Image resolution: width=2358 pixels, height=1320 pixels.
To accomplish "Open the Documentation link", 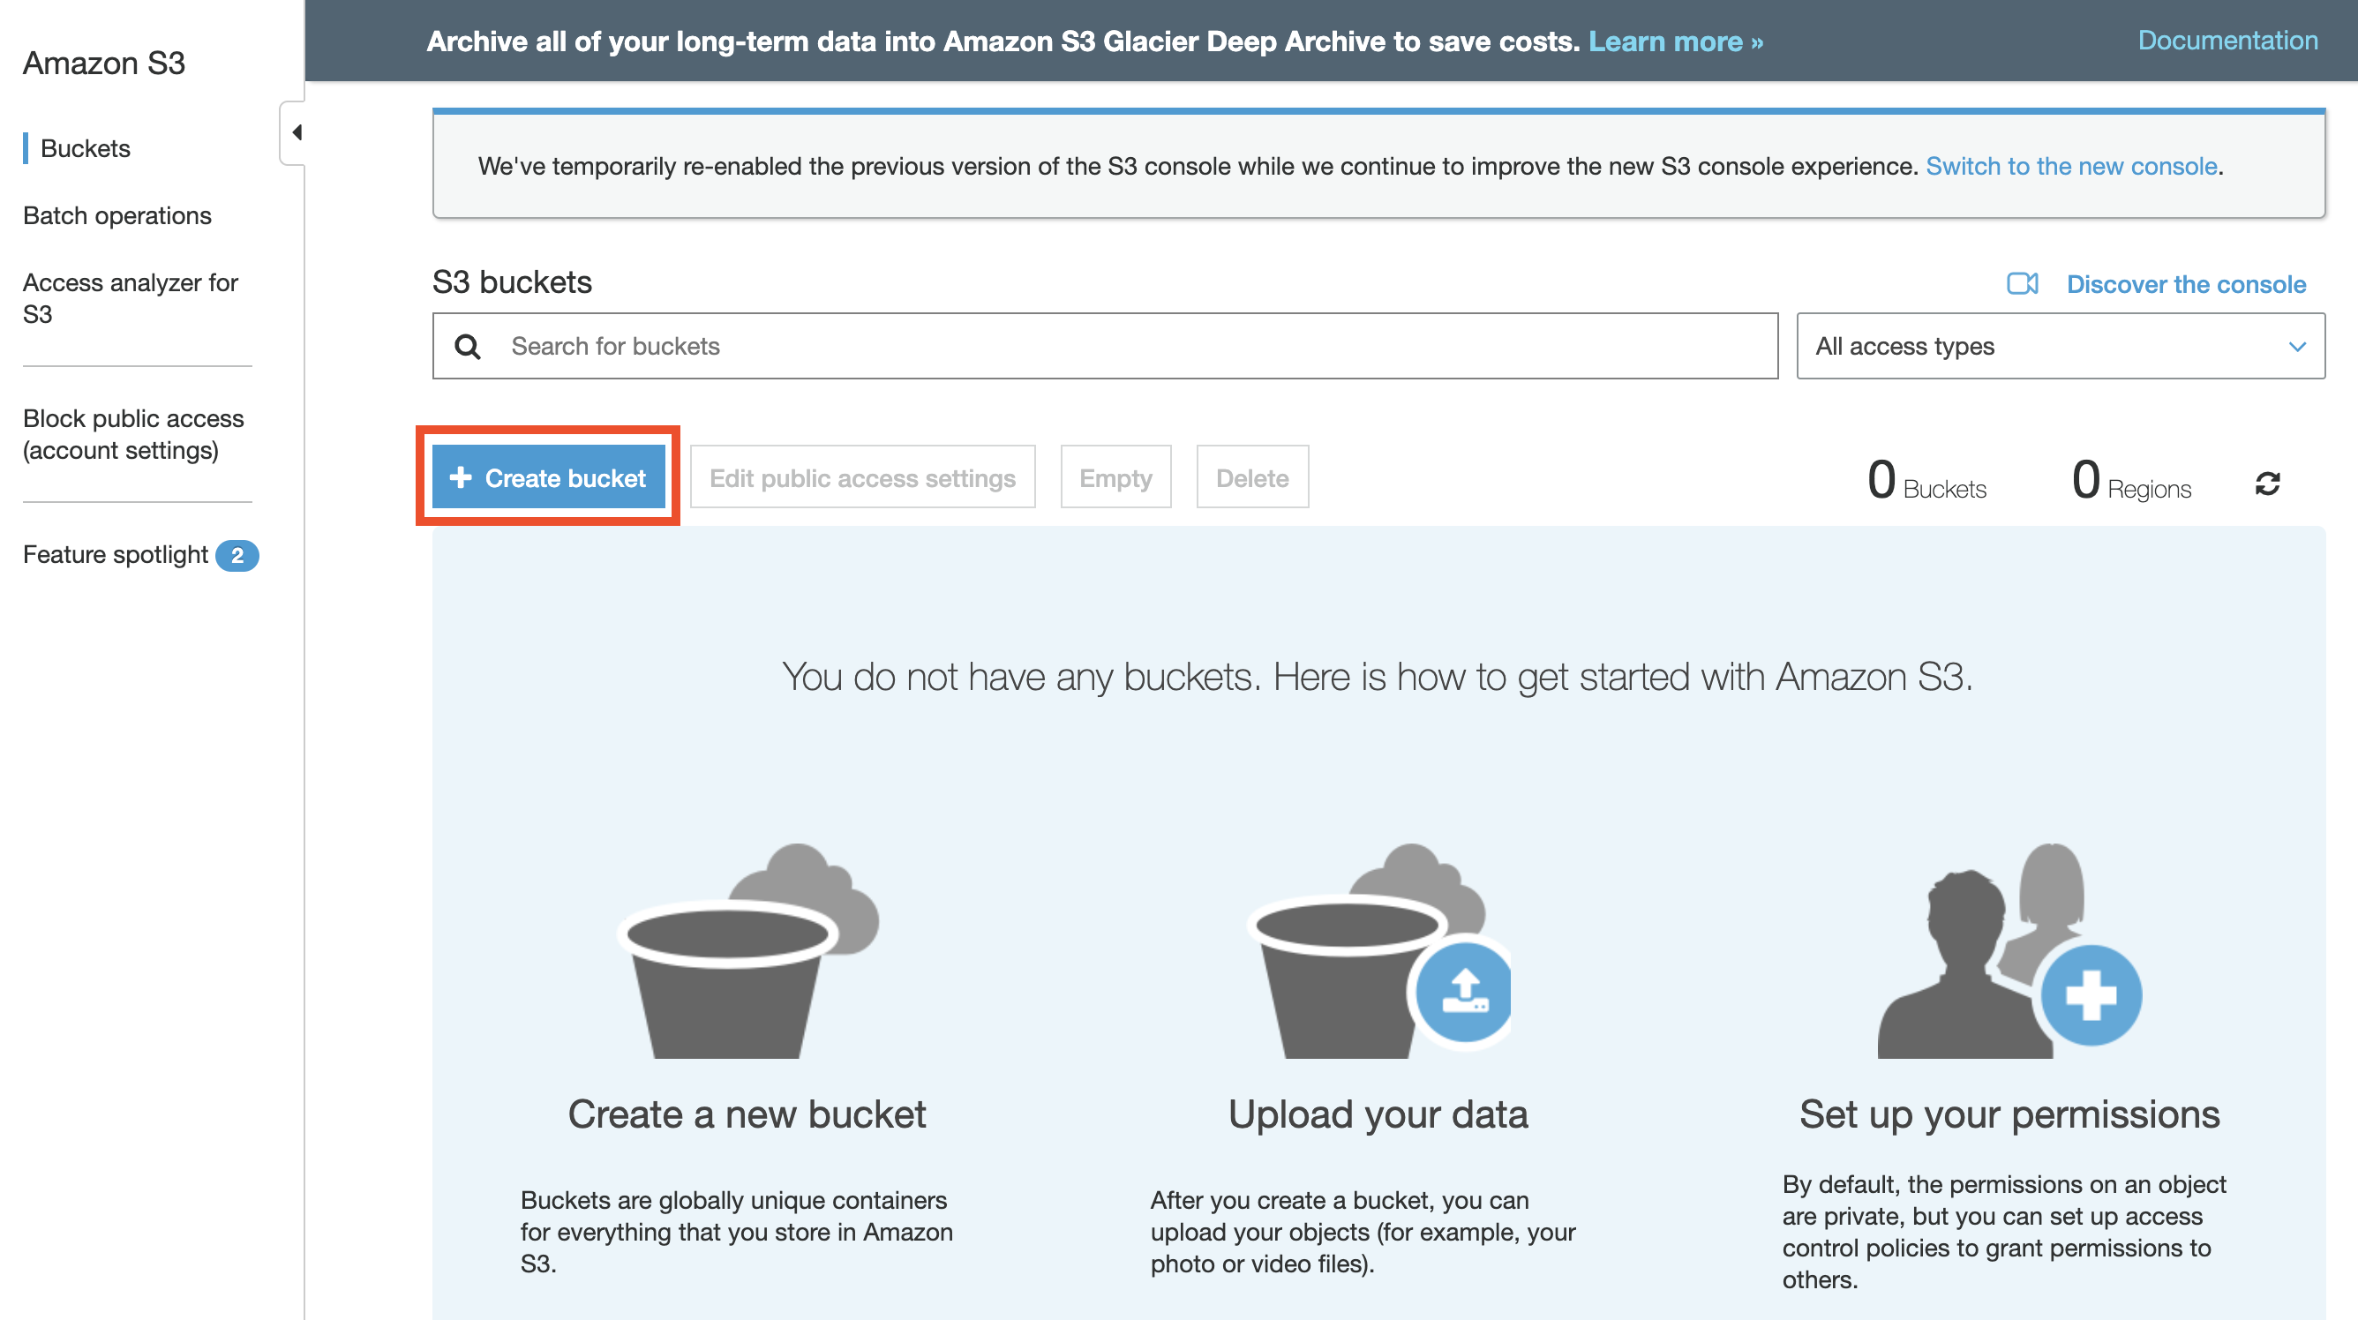I will tap(2227, 41).
